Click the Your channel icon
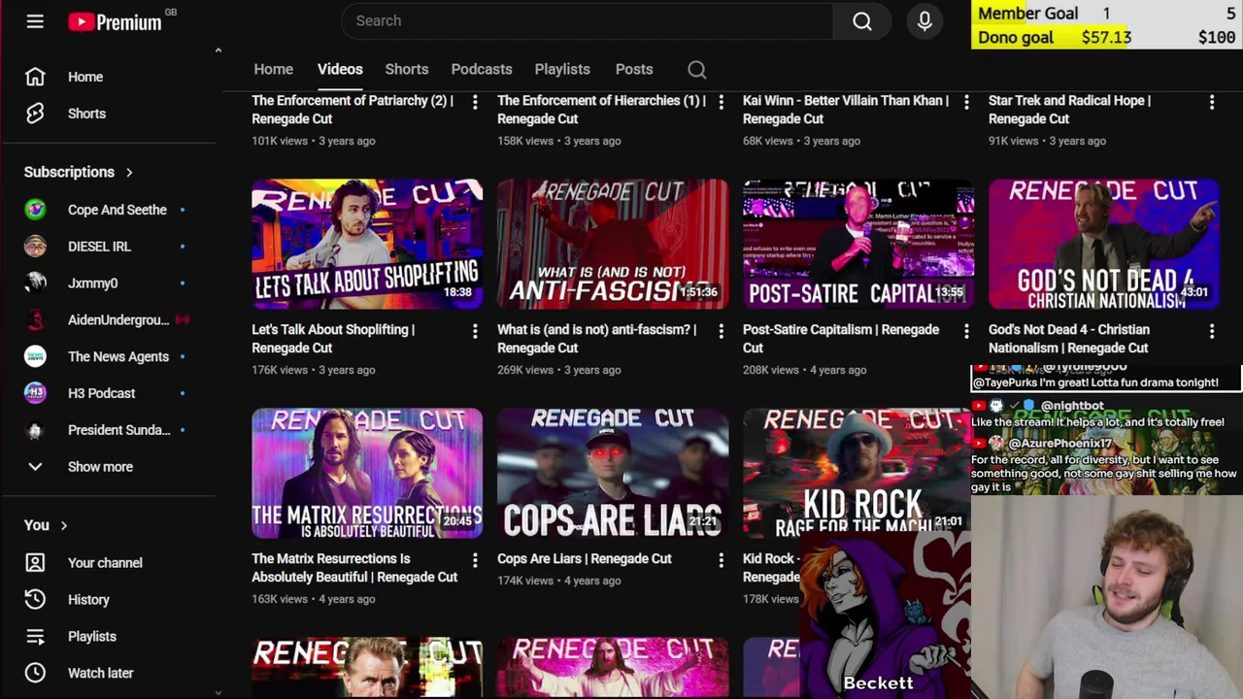The height and width of the screenshot is (699, 1243). pyautogui.click(x=35, y=563)
